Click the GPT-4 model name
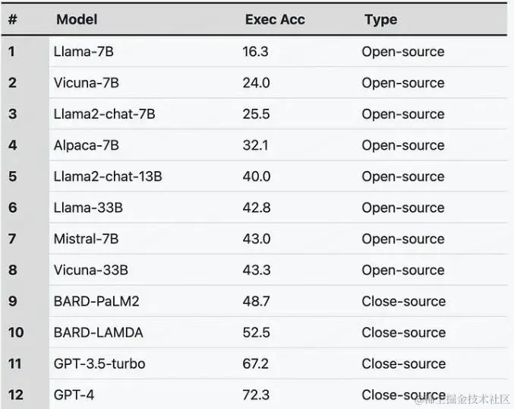The image size is (514, 409). click(74, 395)
